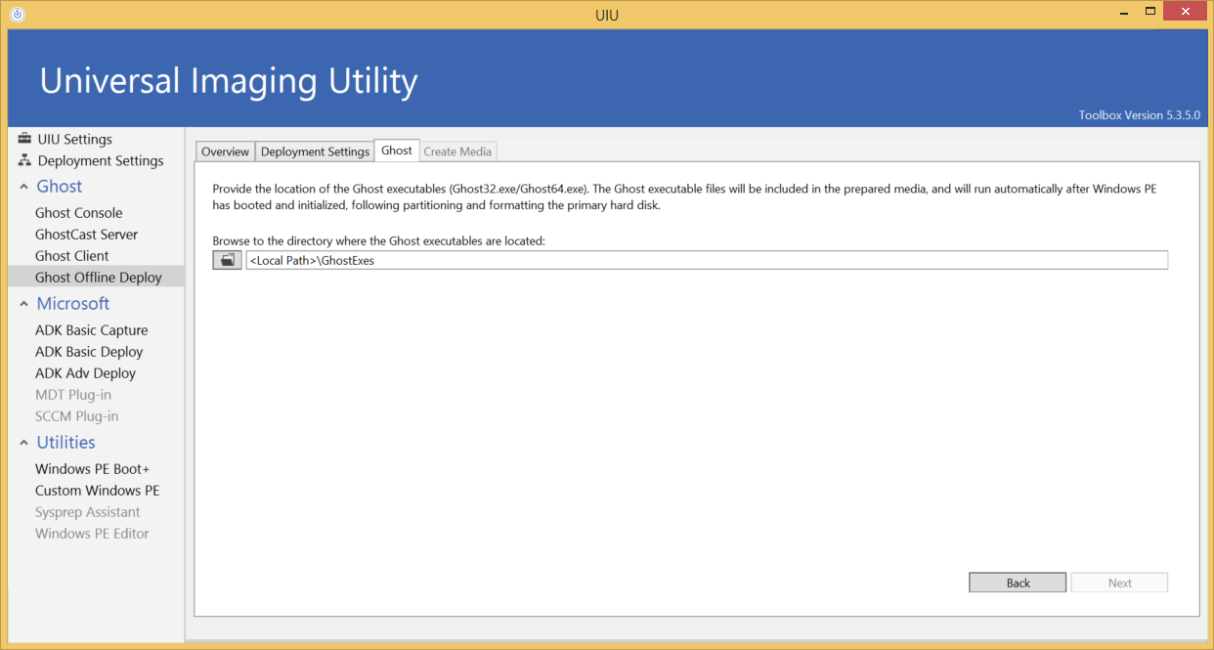Open Windows PE Boot+ utility

tap(93, 469)
